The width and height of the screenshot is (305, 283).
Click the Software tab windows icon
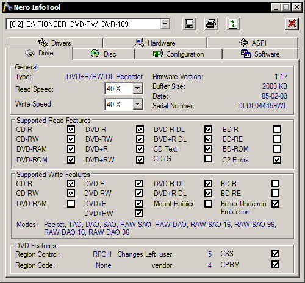coord(246,54)
